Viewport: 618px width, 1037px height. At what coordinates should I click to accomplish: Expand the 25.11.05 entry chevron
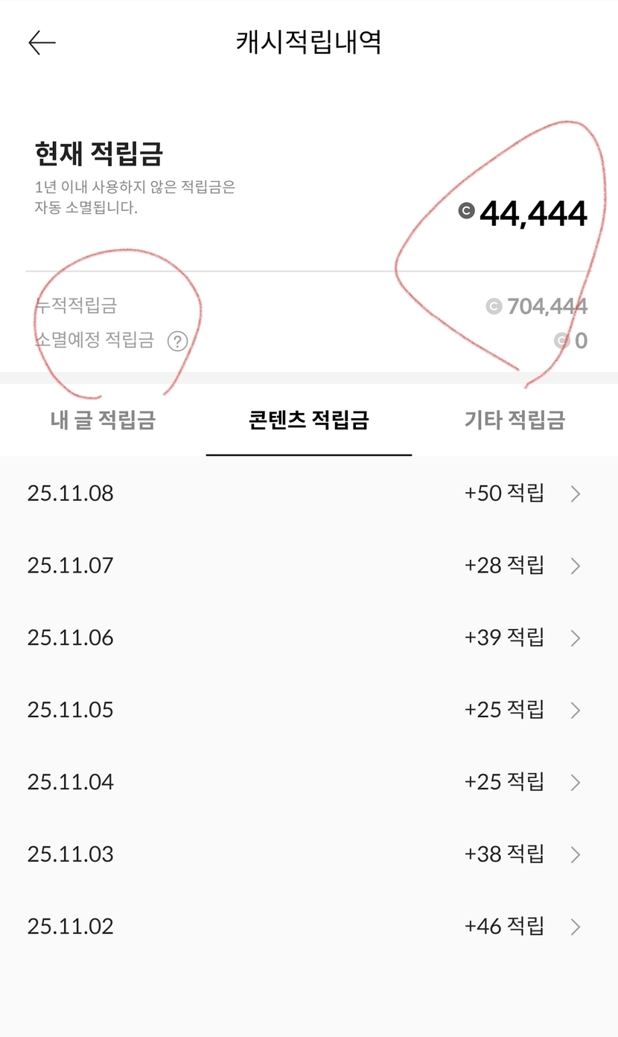[x=575, y=710]
